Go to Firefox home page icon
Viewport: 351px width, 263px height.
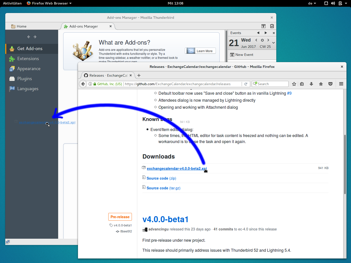(321, 84)
